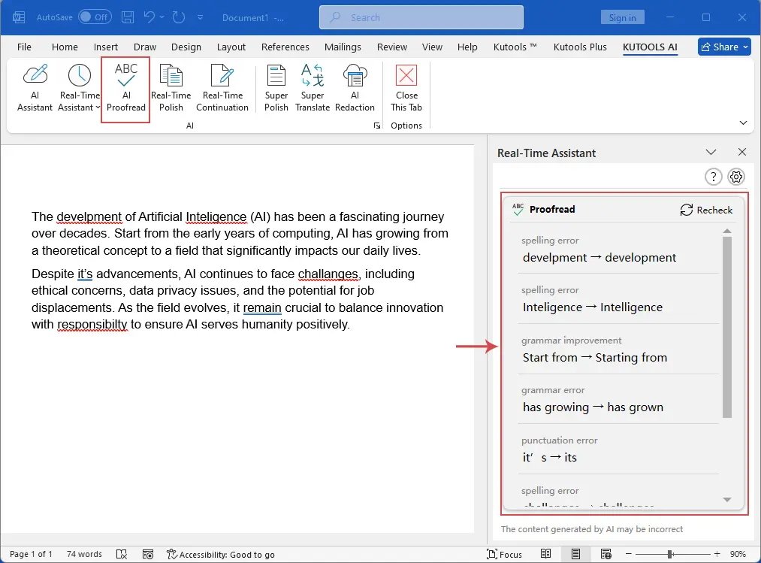
Task: Launch Real-Time Polish
Action: (x=171, y=88)
